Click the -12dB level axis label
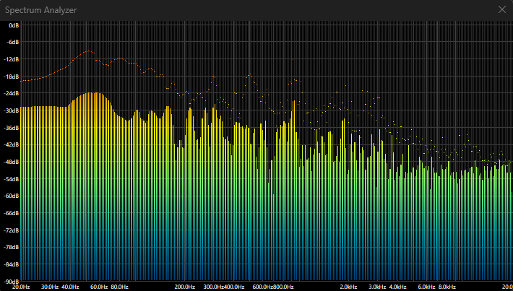Screen dimensions: 513x291 click(12, 59)
